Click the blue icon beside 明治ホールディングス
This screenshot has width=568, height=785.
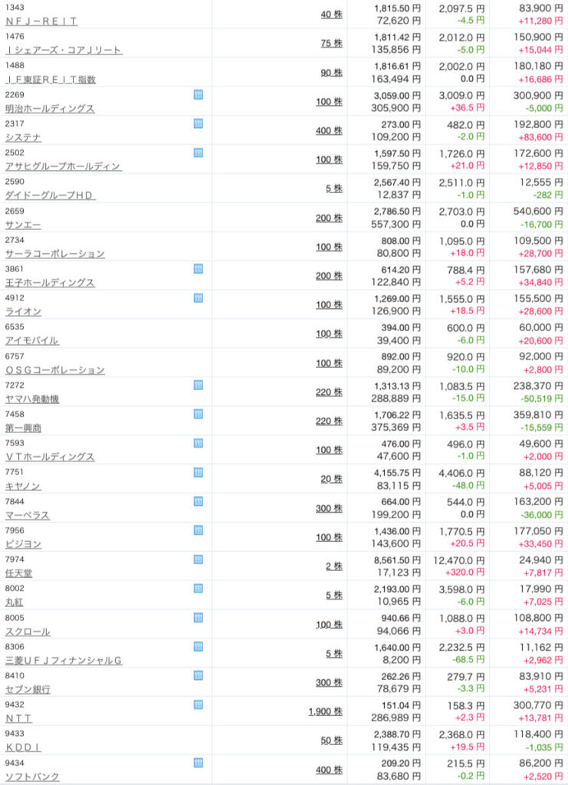(198, 94)
